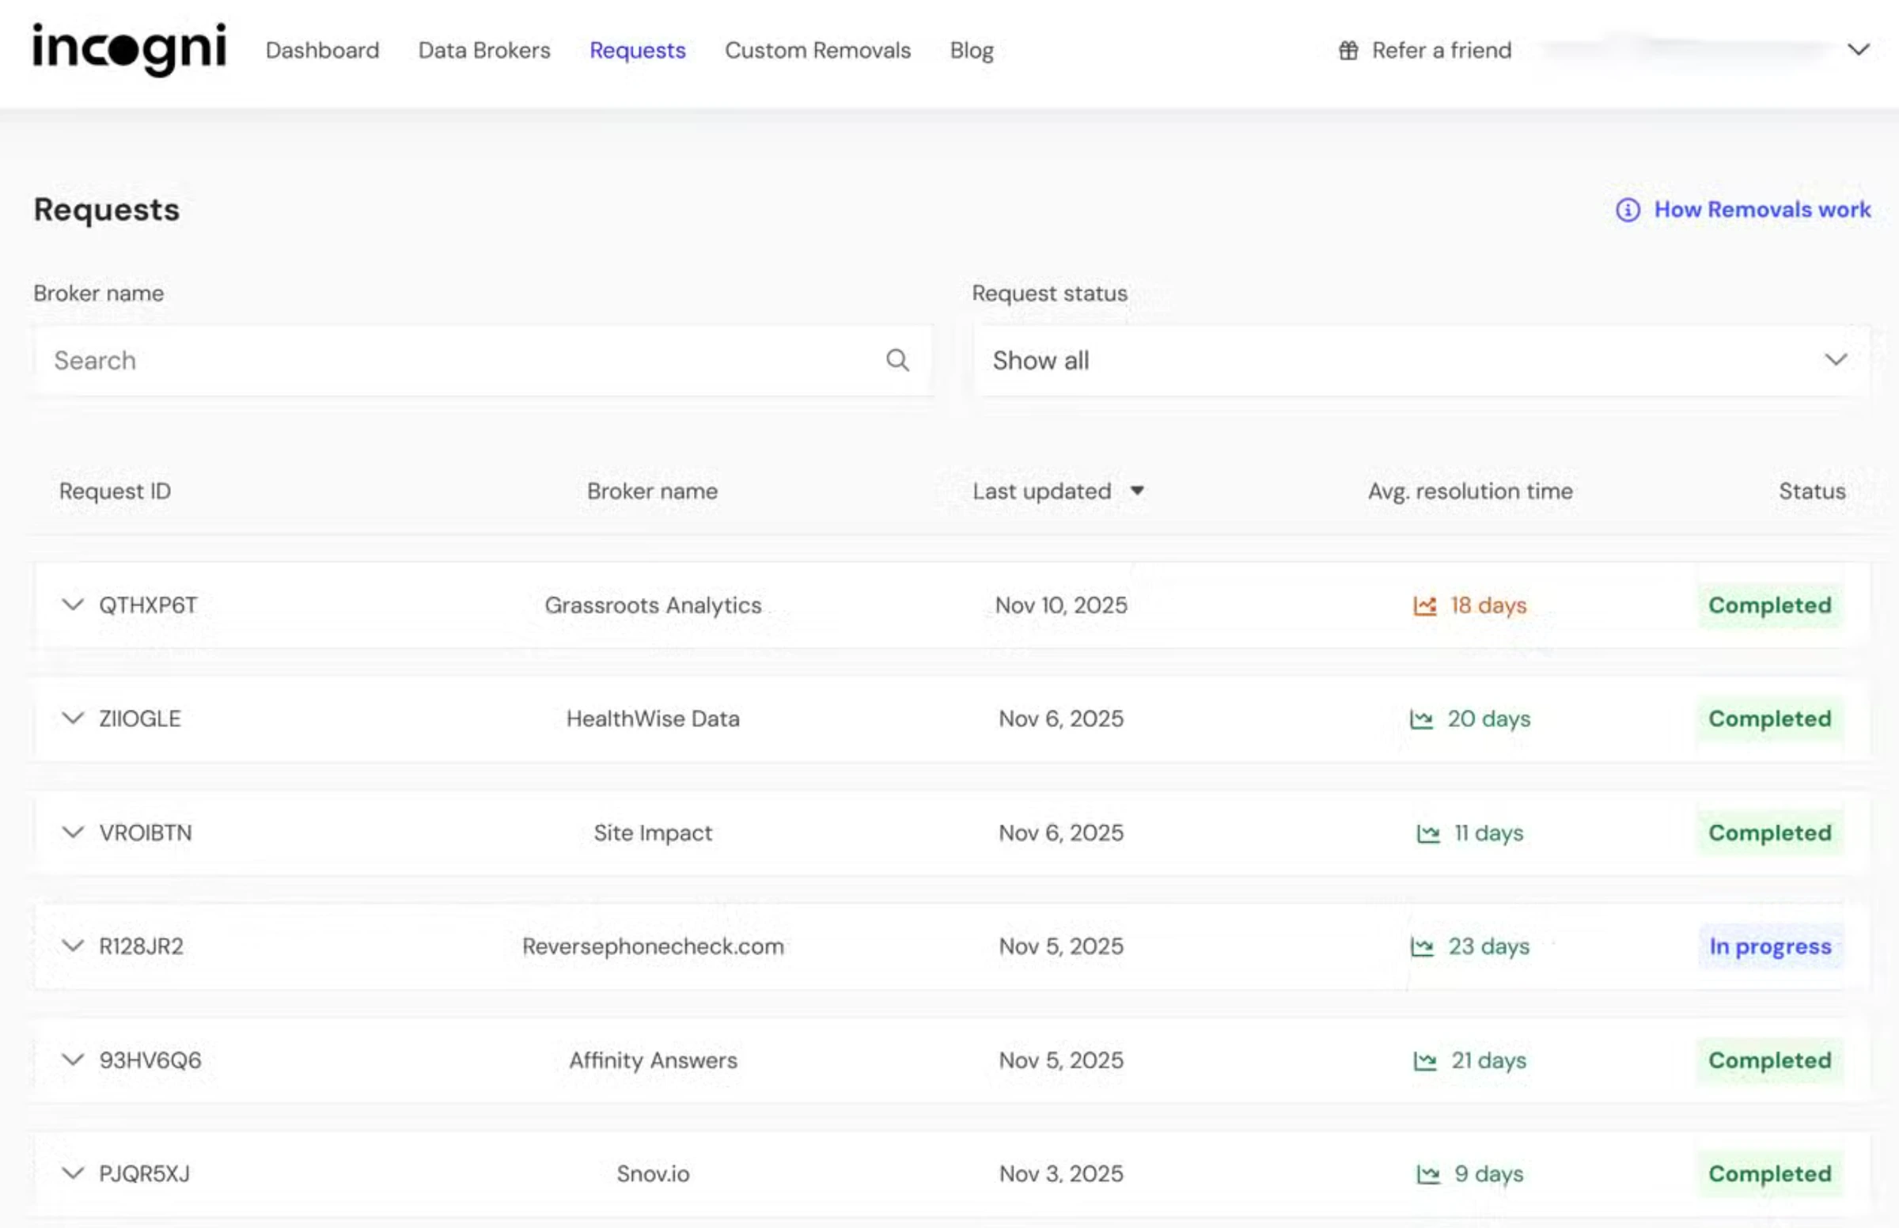Expand request QTHXP6T for Grassroots Analytics
Image resolution: width=1899 pixels, height=1228 pixels.
70,605
